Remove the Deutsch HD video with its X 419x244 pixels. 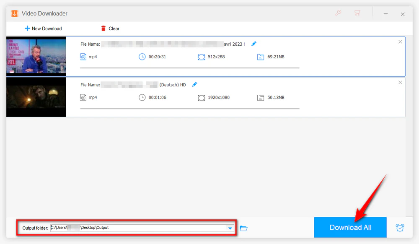coord(400,83)
